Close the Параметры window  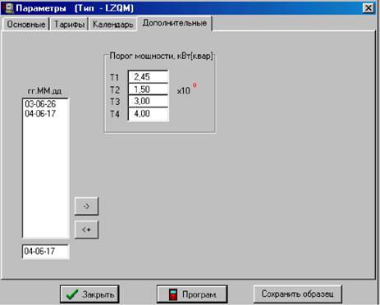click(x=369, y=8)
